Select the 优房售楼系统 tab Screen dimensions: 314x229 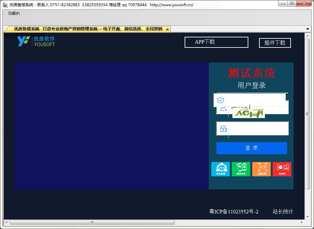[x=88, y=29]
